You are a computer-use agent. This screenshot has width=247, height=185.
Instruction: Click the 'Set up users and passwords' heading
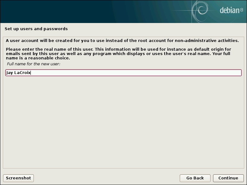[x=36, y=29]
